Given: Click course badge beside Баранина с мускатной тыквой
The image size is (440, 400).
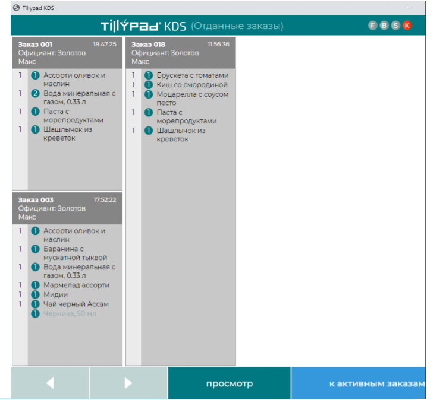Looking at the screenshot, I should 35,249.
